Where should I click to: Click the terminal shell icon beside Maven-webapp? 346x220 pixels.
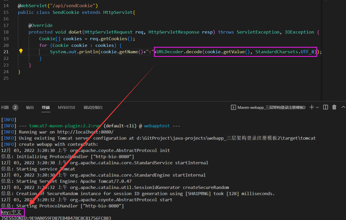233,108
